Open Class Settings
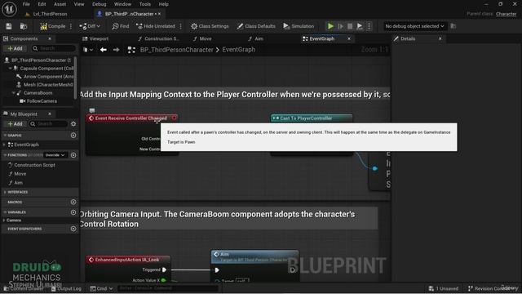 tap(210, 26)
